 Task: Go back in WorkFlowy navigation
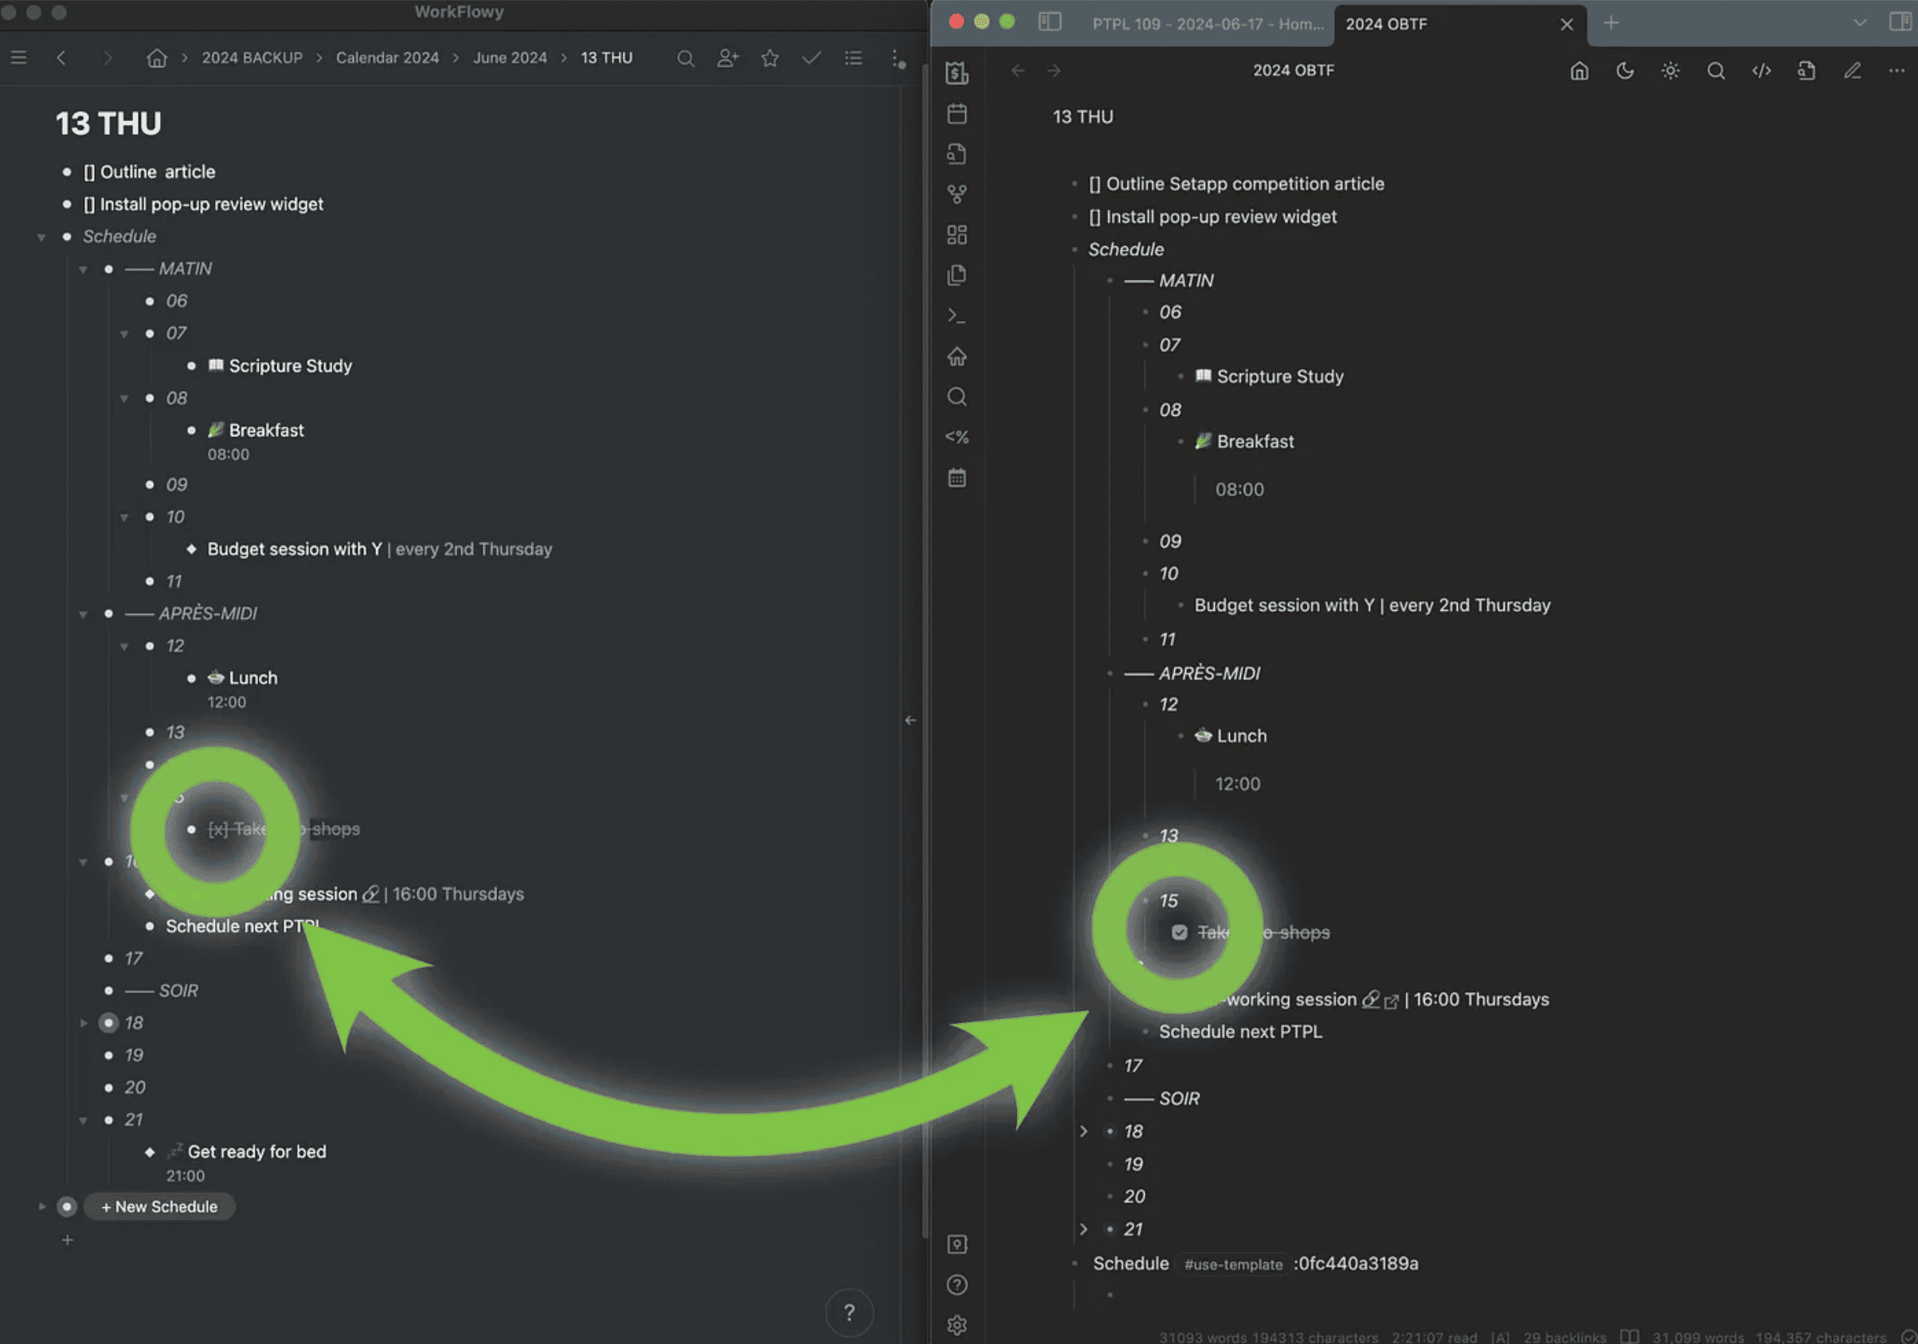[61, 57]
